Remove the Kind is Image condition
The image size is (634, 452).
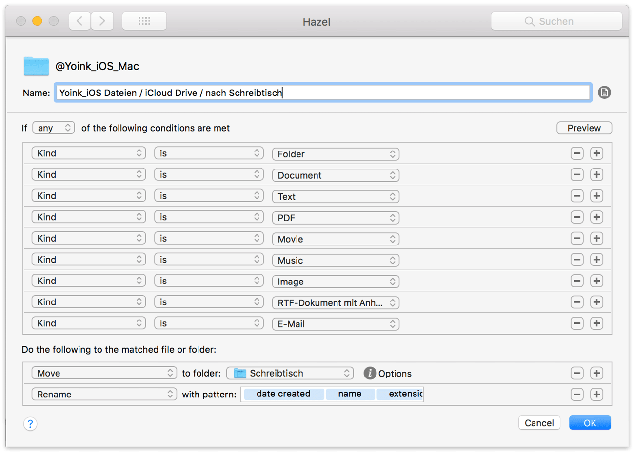pos(577,281)
